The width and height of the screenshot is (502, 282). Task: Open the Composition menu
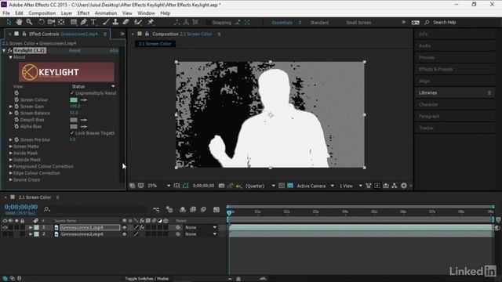[x=42, y=13]
